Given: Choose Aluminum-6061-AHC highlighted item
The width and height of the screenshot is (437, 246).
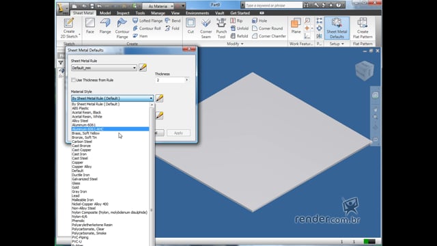Looking at the screenshot, I should 110,129.
